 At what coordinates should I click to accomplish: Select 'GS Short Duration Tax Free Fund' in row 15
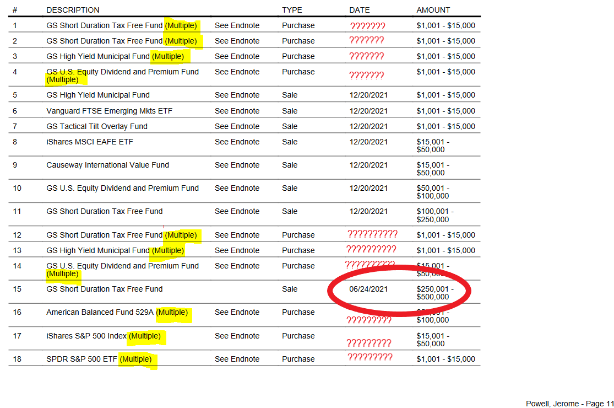[104, 289]
